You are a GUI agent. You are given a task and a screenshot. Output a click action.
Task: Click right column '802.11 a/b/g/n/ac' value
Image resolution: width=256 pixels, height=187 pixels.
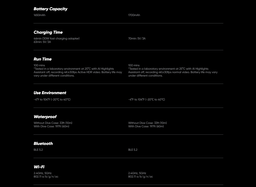[141, 176]
